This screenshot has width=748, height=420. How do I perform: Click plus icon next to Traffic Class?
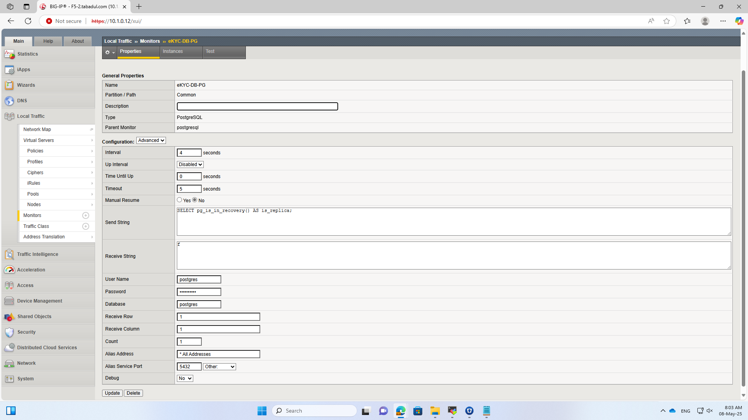[x=86, y=226]
